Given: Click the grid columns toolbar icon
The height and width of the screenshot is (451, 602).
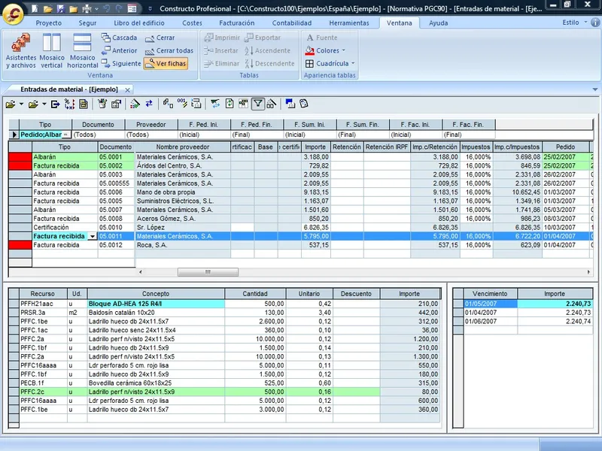Looking at the screenshot, I should [243, 104].
